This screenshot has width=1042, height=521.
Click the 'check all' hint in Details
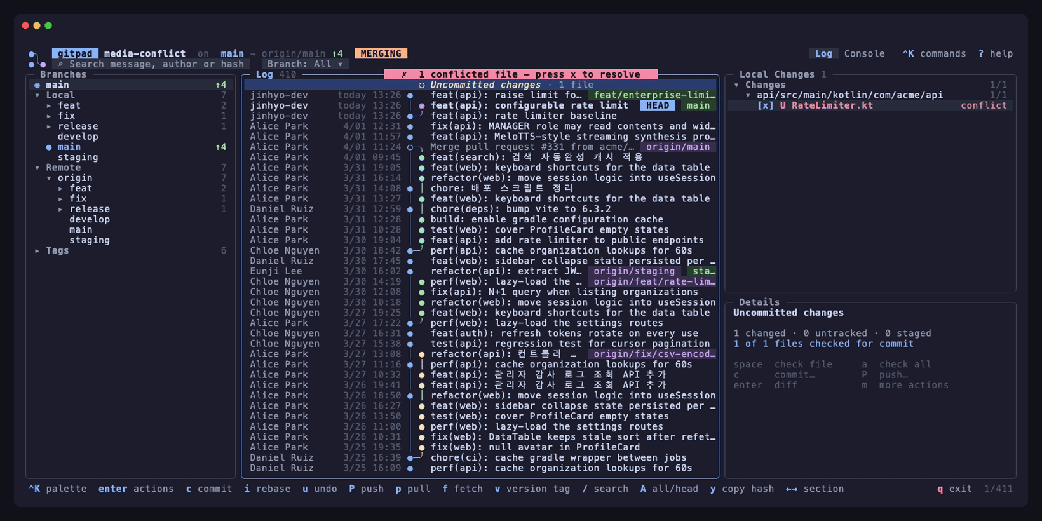click(x=897, y=365)
